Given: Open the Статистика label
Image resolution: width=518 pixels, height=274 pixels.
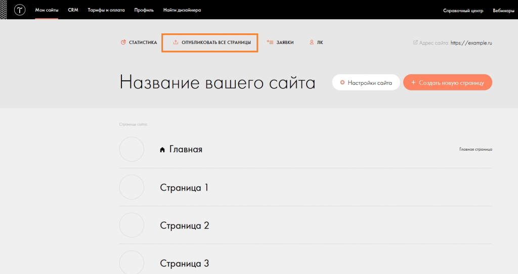Looking at the screenshot, I should pos(143,42).
